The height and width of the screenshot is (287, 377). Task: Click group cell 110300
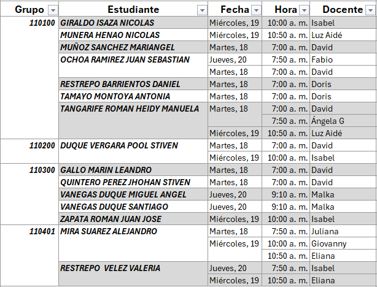(43, 170)
